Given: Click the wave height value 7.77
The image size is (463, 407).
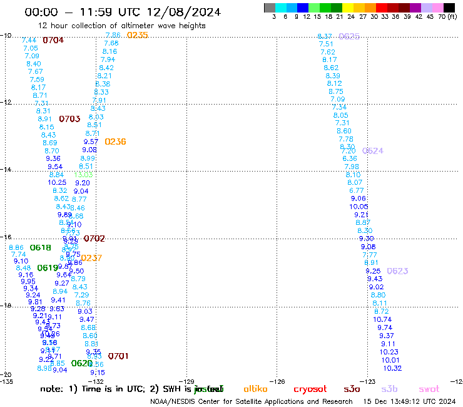Looking at the screenshot, I should tap(370, 254).
